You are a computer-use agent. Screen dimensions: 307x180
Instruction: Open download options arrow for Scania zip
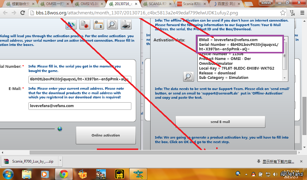tap(60, 161)
